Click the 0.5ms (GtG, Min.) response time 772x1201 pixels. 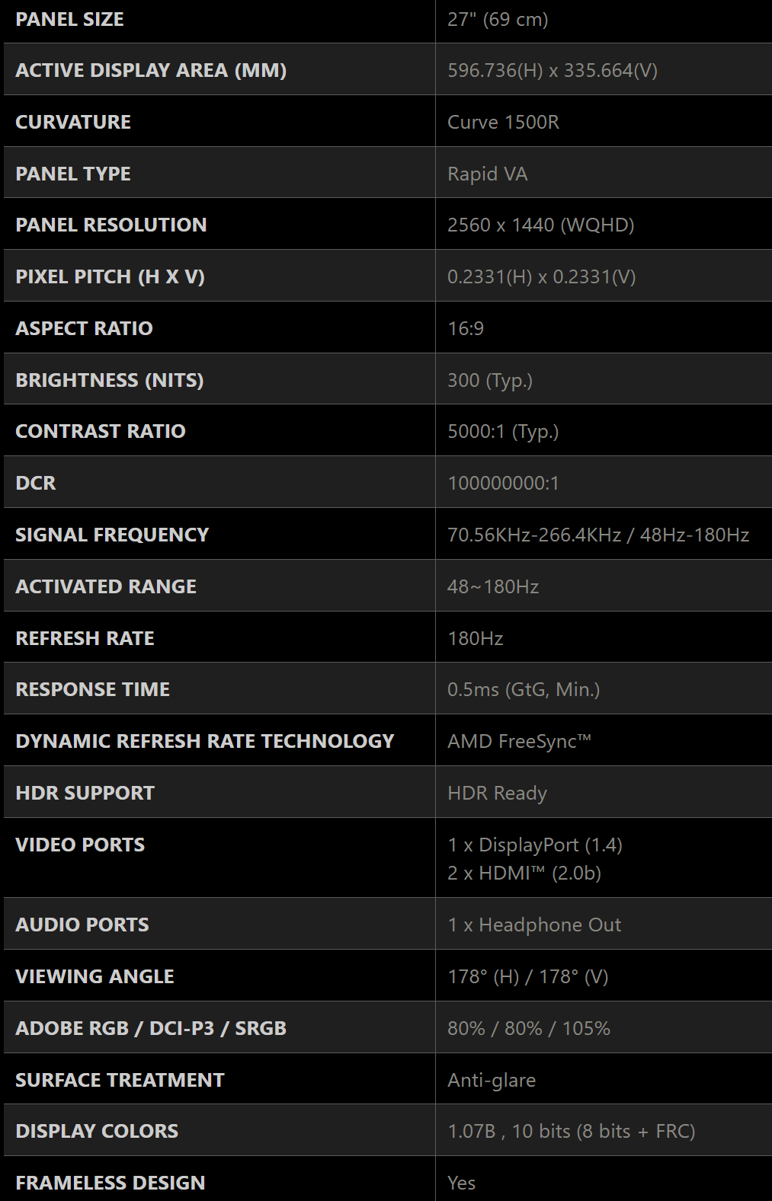tap(524, 689)
